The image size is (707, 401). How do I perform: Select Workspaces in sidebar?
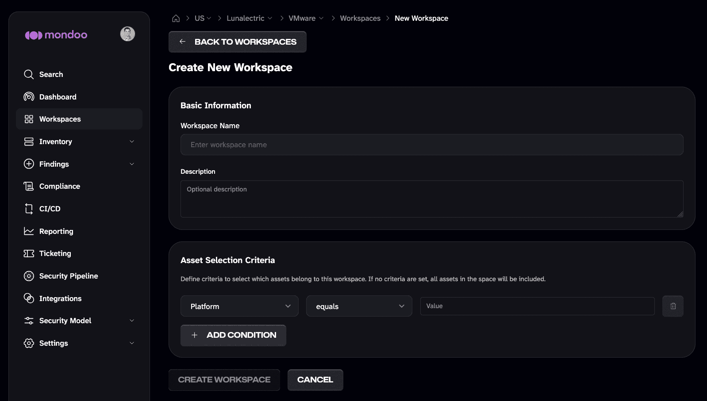coord(79,119)
